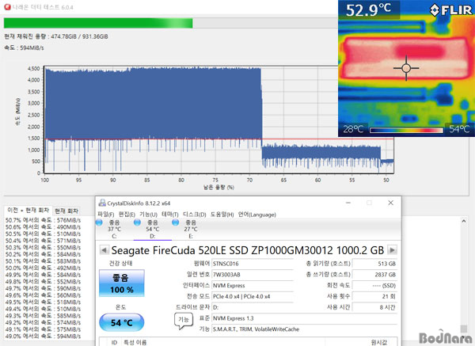Screen dimensions: 475x346
Task: Click the standard value NVM Express 1.3
Action: (304, 318)
